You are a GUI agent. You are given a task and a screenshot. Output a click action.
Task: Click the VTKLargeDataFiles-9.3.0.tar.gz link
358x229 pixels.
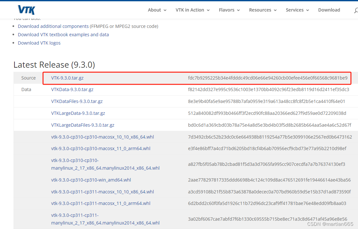point(83,125)
